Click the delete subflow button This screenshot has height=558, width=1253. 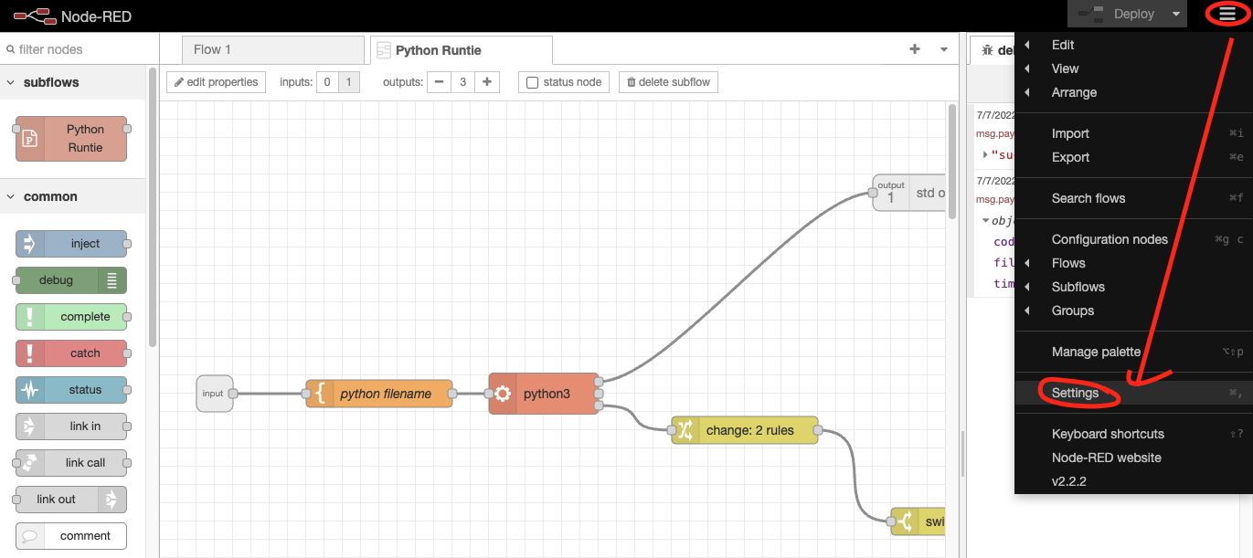pyautogui.click(x=668, y=82)
